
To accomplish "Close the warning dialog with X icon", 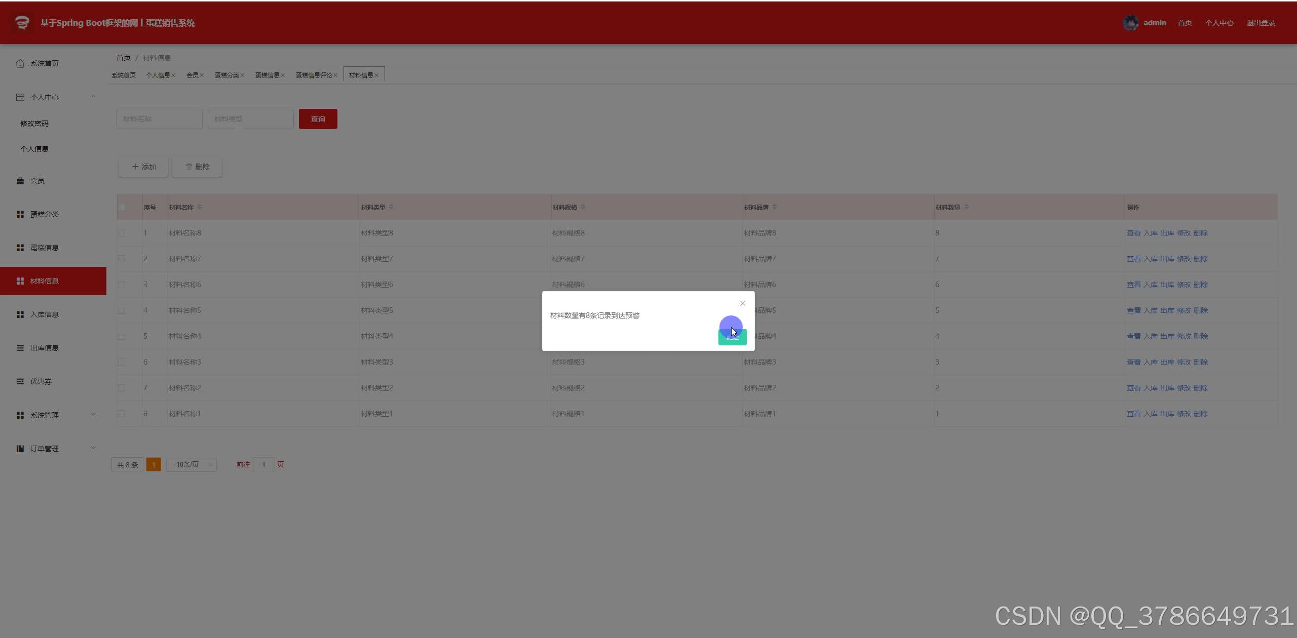I will tap(743, 303).
